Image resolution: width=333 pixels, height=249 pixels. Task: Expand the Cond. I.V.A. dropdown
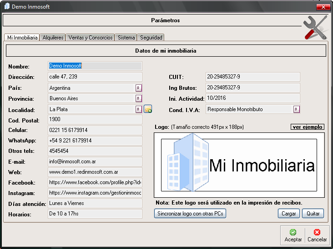(296, 109)
